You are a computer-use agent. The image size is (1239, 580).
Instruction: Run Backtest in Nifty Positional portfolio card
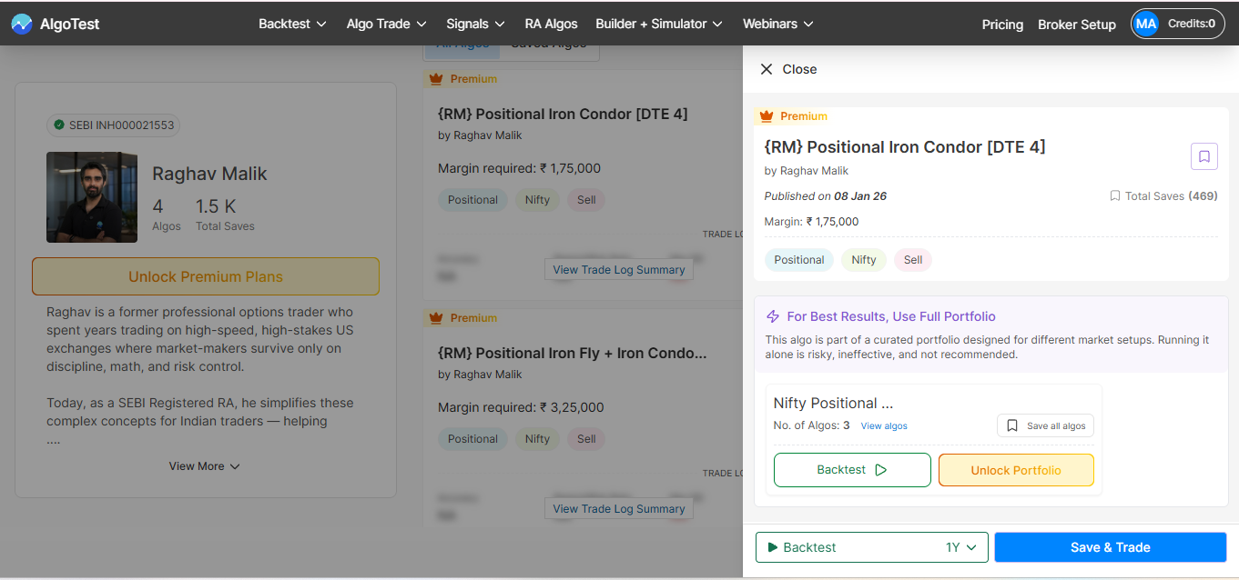click(851, 470)
